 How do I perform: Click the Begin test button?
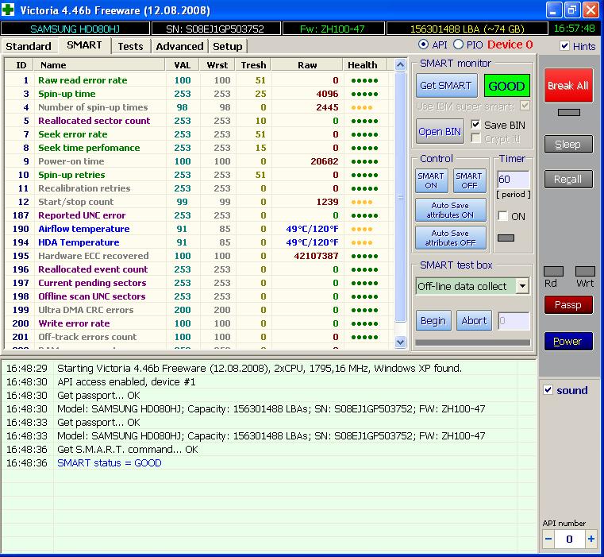[x=433, y=320]
